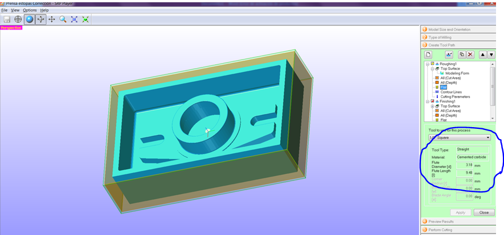This screenshot has height=235, width=504.
Task: Click the blue fit-to-screen icon
Action: click(74, 19)
